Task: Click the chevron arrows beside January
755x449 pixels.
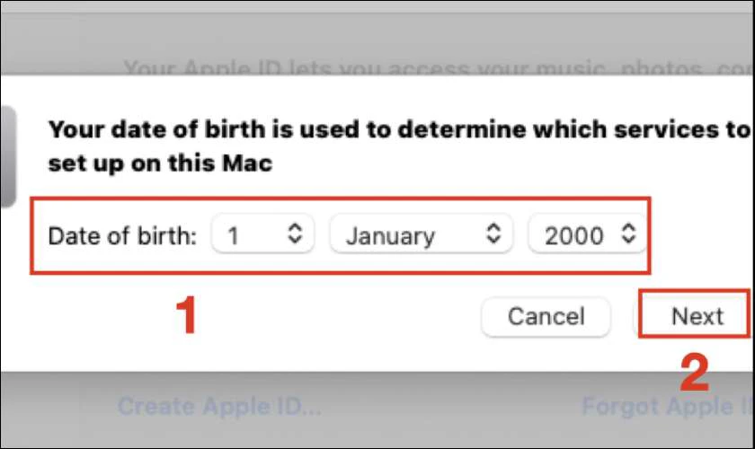Action: [493, 235]
